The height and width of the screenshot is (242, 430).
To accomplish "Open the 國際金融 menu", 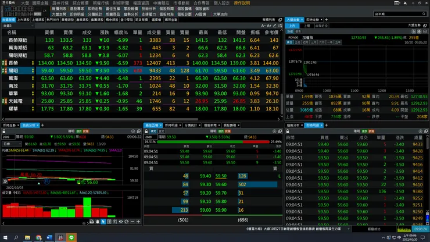I will [40, 3].
